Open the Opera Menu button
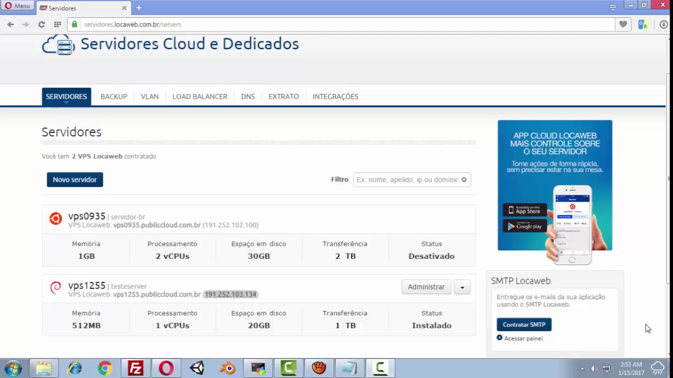 pyautogui.click(x=18, y=6)
